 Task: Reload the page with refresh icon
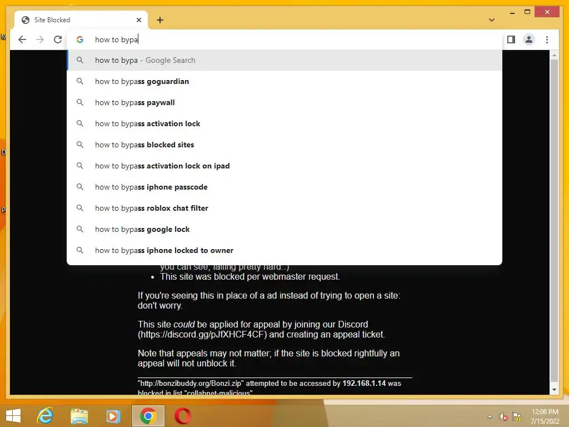coord(58,39)
